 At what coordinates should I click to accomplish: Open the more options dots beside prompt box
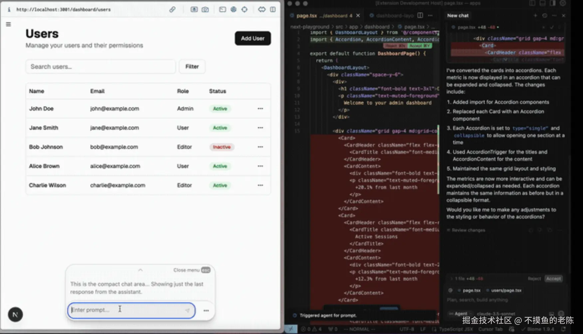206,310
